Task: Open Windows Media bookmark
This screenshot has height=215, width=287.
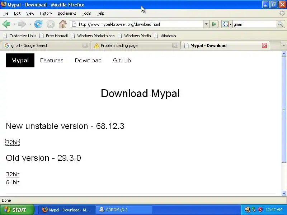Action: tap(134, 36)
